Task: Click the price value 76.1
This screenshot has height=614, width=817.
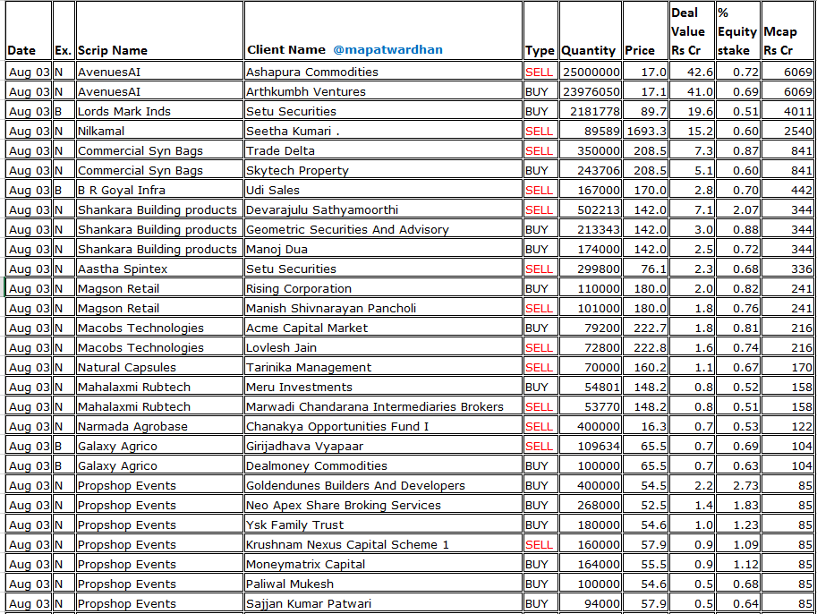Action: [x=654, y=269]
